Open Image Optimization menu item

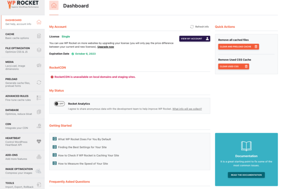coord(23,171)
